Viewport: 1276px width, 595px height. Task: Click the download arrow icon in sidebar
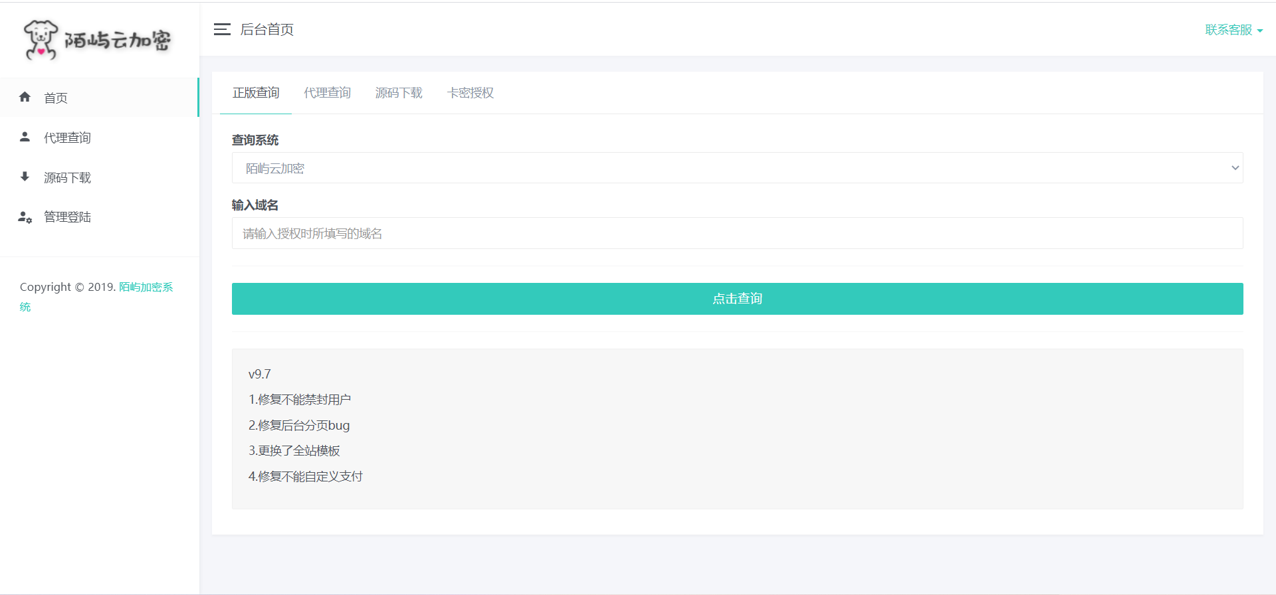pos(25,177)
